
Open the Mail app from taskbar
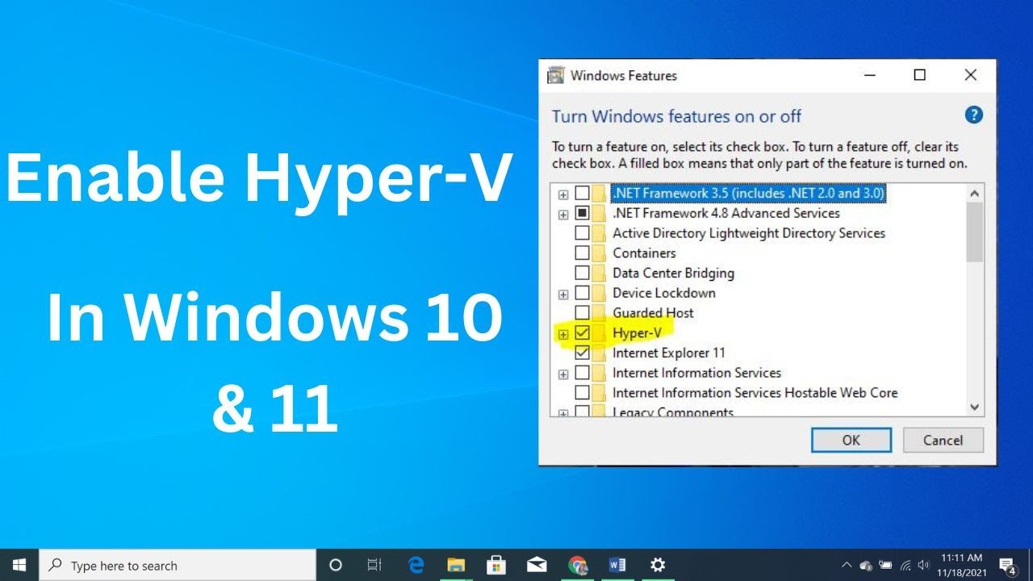537,565
